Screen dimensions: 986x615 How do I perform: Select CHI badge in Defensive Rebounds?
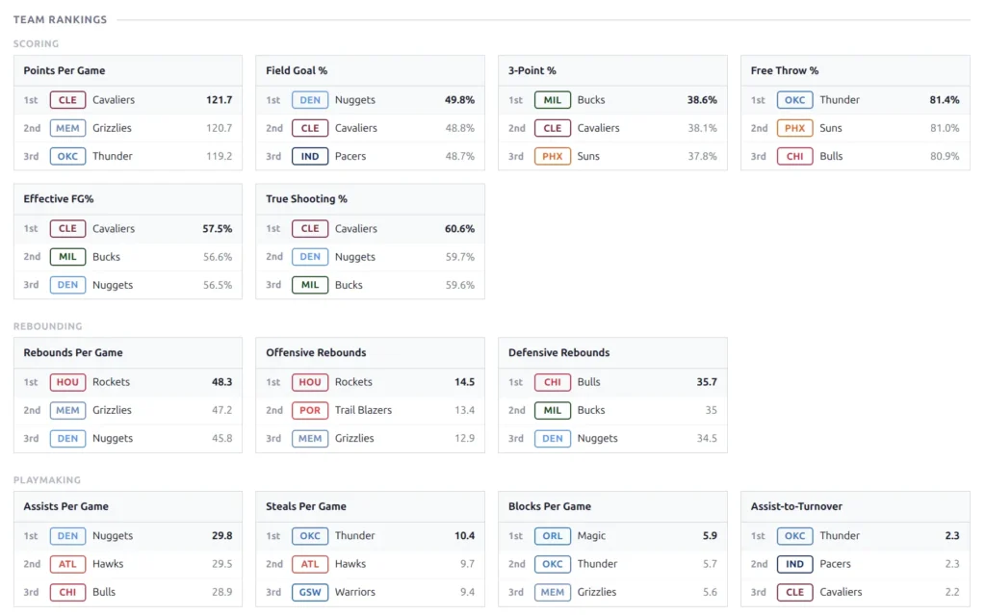coord(553,382)
